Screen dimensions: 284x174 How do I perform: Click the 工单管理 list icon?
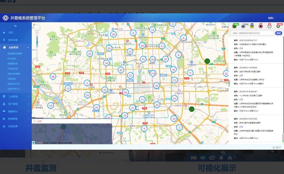point(4,96)
